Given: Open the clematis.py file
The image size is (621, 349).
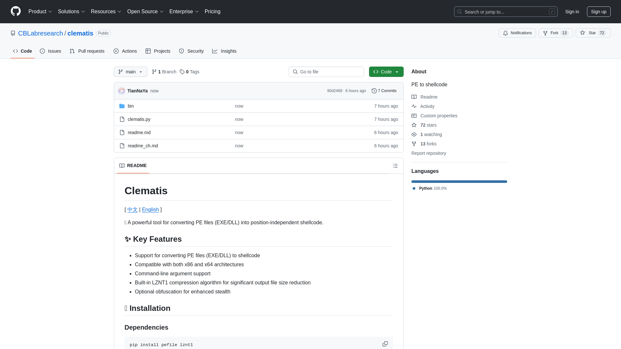Looking at the screenshot, I should click(x=139, y=119).
